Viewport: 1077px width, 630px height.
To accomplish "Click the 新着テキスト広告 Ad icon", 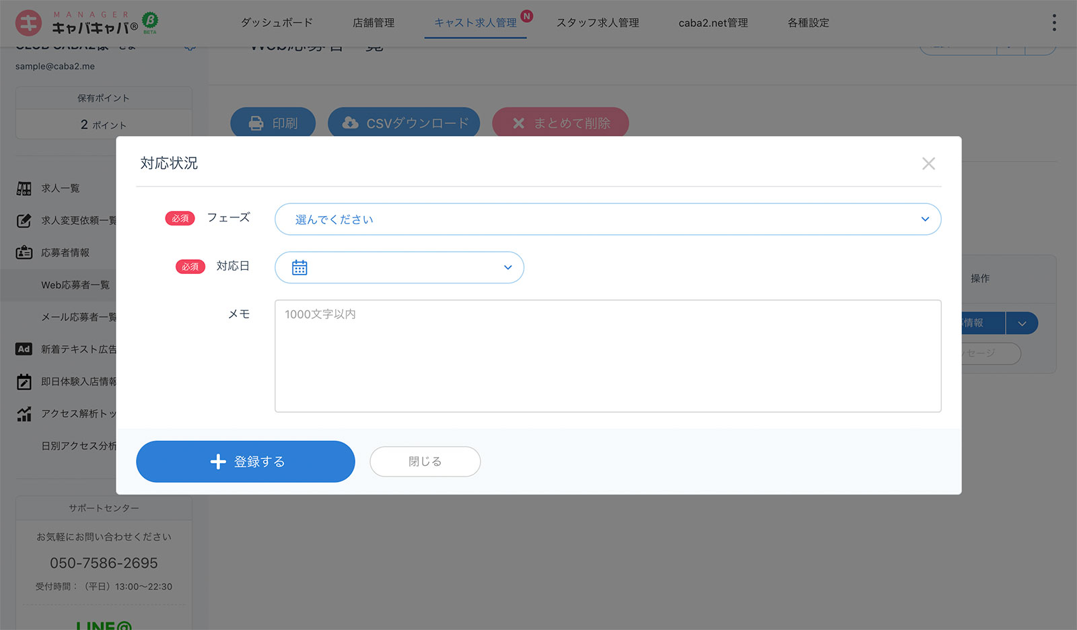I will tap(24, 349).
